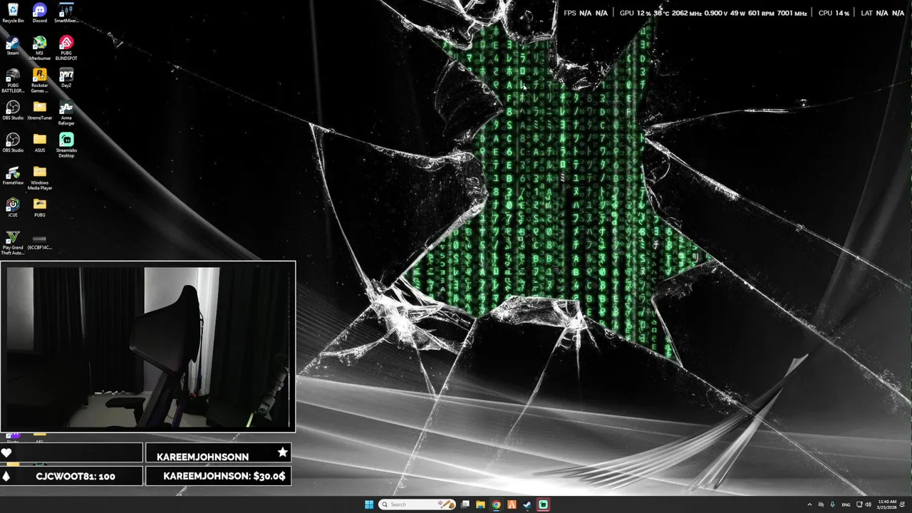Open the ENG language switcher
This screenshot has height=513, width=912.
(x=846, y=504)
